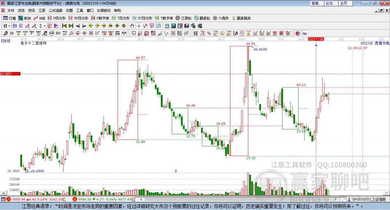
Task: Toggle the crosshair cursor button
Action: (139, 26)
